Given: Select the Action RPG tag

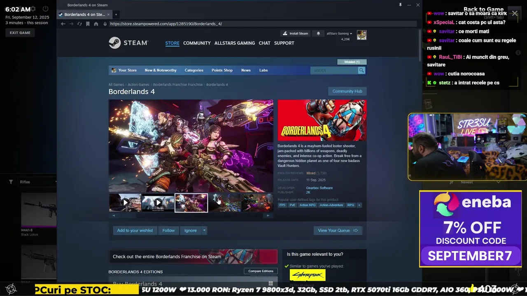Looking at the screenshot, I should (x=308, y=205).
